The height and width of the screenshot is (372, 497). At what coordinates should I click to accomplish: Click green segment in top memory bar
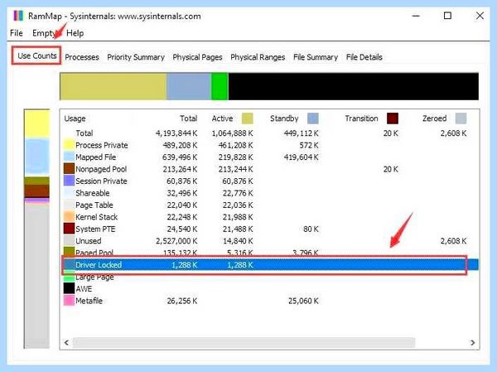(220, 86)
